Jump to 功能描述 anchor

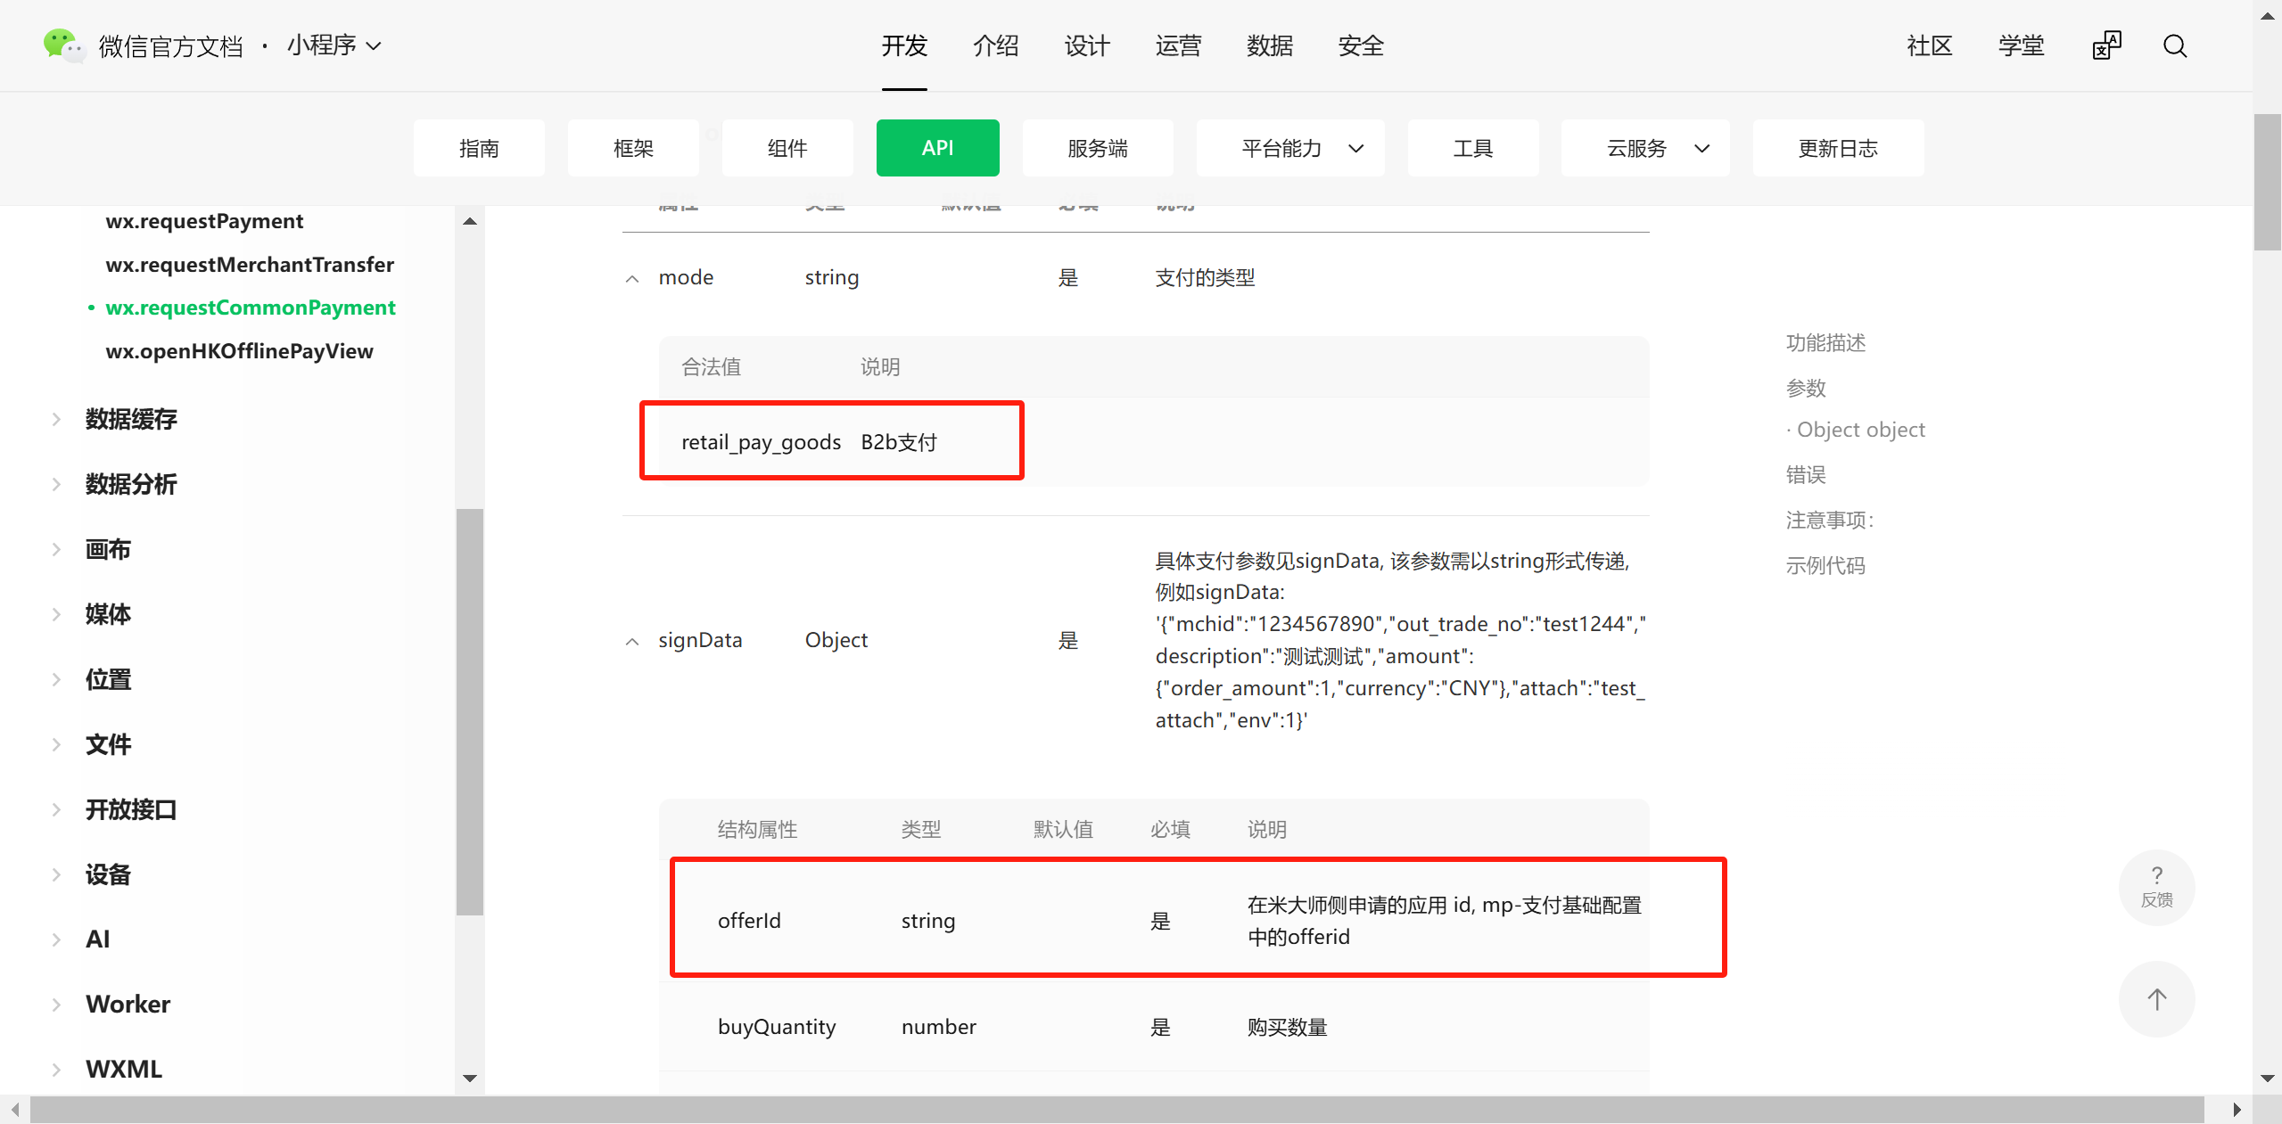click(1825, 343)
